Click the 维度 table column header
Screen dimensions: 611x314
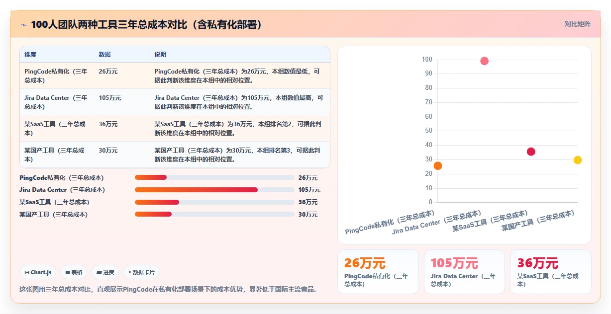coord(30,55)
